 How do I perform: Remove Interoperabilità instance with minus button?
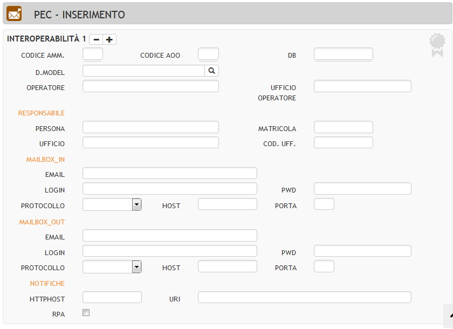[96, 39]
